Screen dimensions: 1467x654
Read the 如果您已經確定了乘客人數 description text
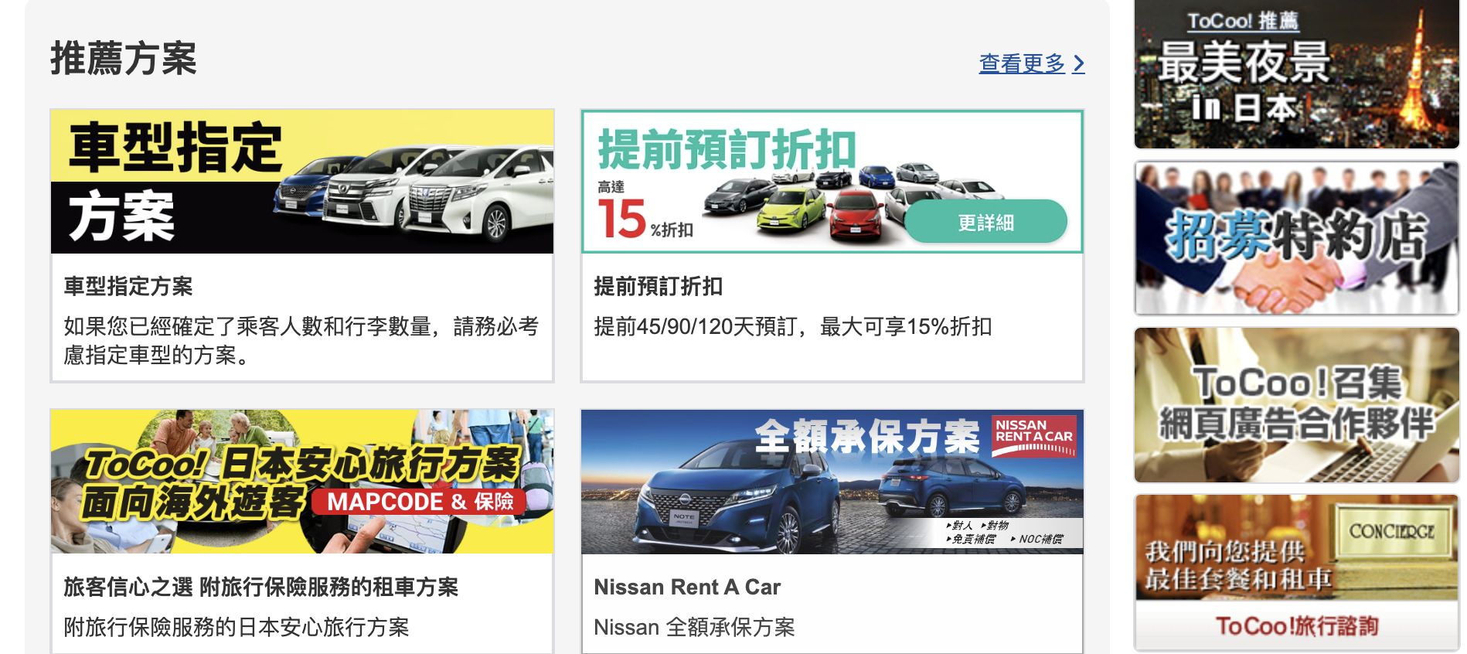[x=301, y=341]
